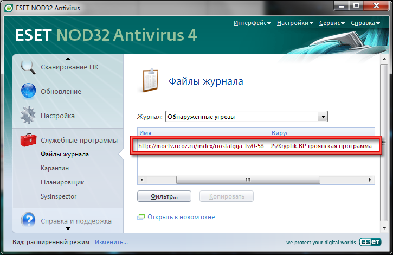
Task: Open SysInspector from the sidebar
Action: [59, 196]
